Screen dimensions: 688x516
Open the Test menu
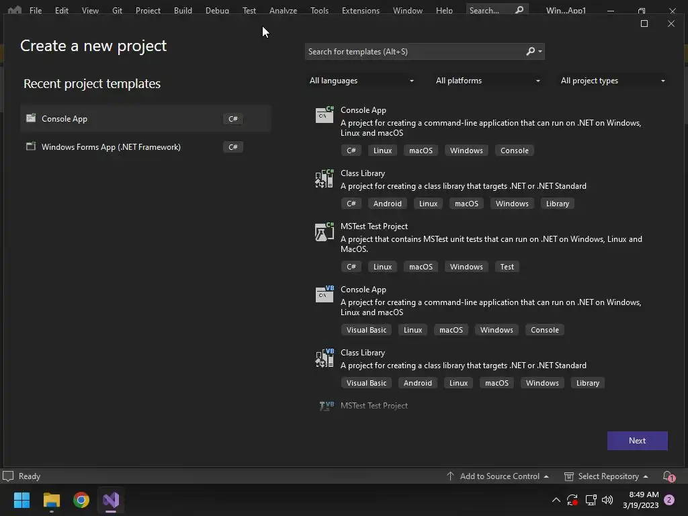(249, 10)
